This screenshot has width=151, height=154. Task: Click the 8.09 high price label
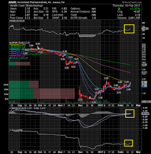coord(38,44)
